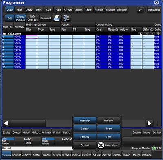163x160 pixels.
Task: Select the Length tab
Action: [78, 10]
